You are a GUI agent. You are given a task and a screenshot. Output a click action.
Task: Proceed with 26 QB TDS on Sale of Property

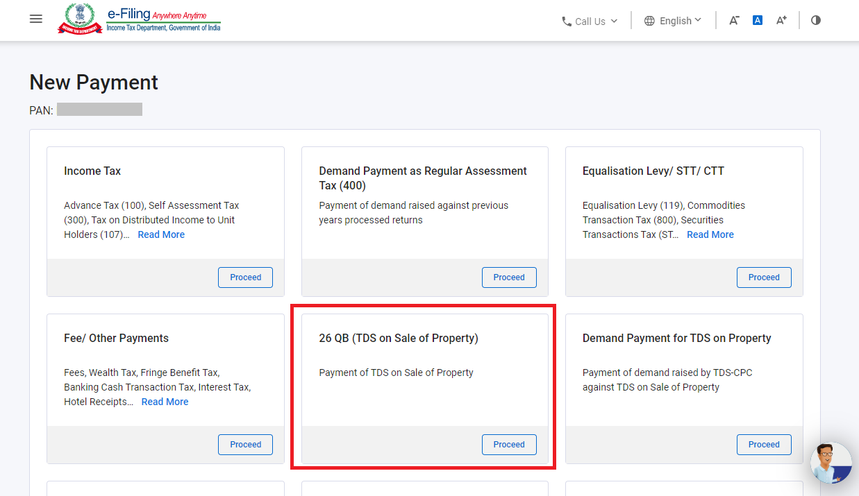pos(509,445)
